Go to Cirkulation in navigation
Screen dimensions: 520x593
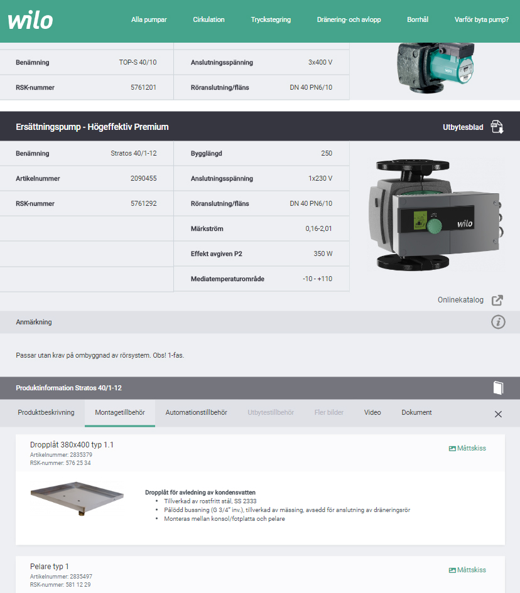pos(209,20)
